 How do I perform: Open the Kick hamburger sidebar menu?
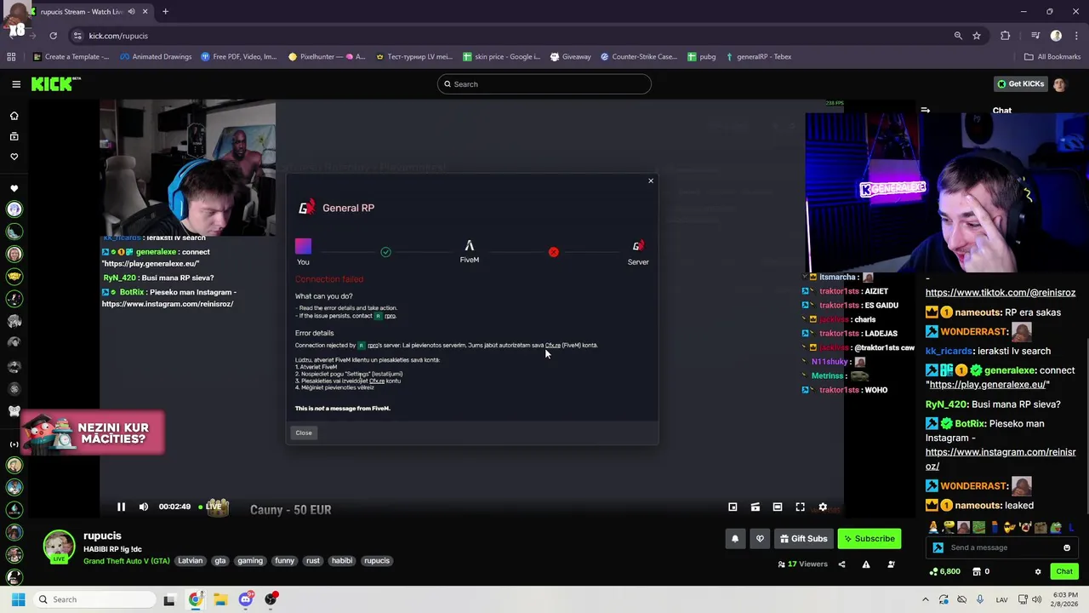pos(16,83)
